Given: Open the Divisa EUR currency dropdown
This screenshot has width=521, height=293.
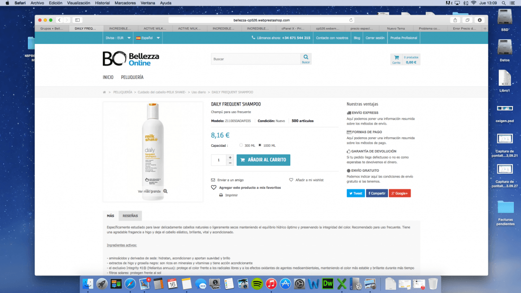Looking at the screenshot, I should 118,38.
